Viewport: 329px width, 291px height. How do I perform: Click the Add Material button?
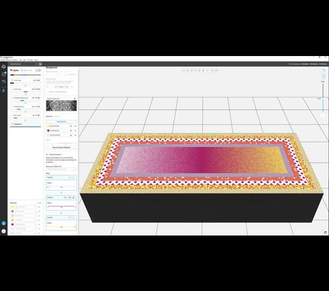(x=60, y=121)
